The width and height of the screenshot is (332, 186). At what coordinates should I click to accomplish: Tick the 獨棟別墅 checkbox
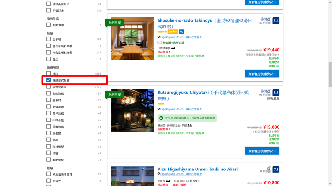click(49, 146)
